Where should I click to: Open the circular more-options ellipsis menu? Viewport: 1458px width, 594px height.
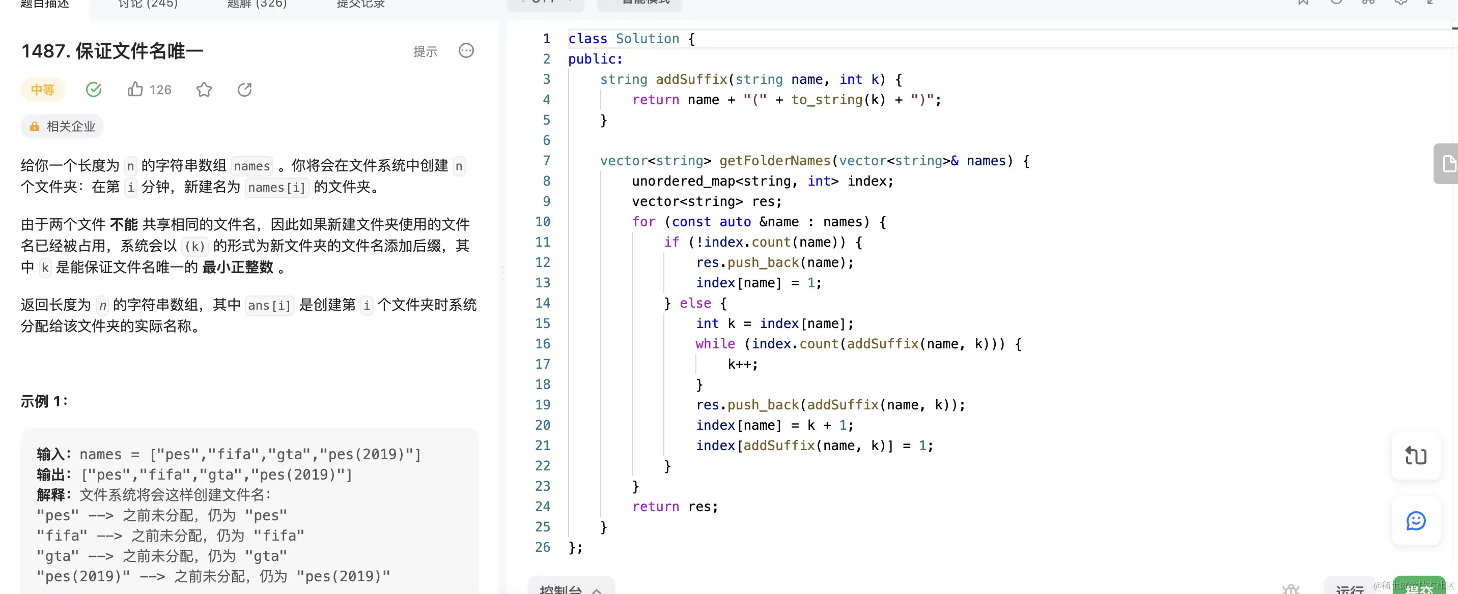pos(466,51)
